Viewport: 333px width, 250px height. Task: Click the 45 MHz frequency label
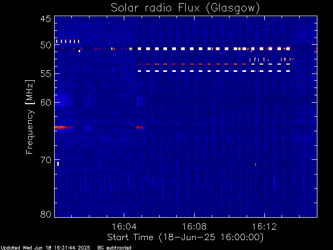click(x=46, y=19)
